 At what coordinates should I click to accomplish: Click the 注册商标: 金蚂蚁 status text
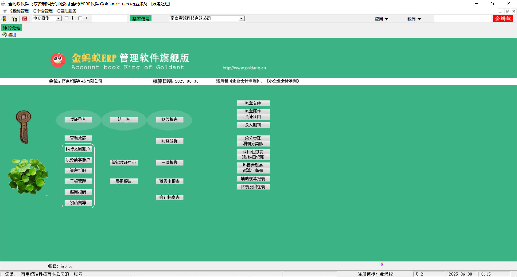click(x=375, y=274)
